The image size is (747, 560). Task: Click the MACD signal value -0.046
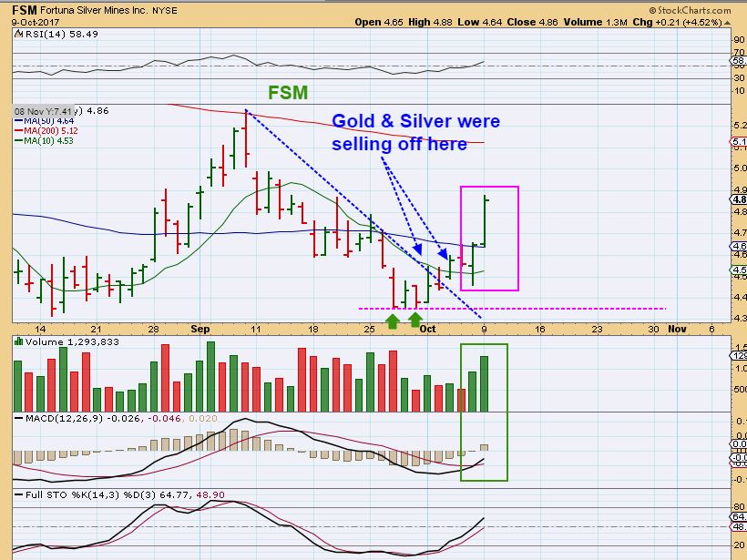click(164, 418)
